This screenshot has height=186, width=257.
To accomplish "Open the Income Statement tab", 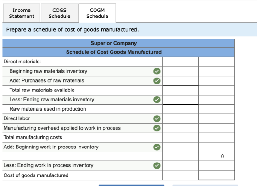I will point(22,13).
